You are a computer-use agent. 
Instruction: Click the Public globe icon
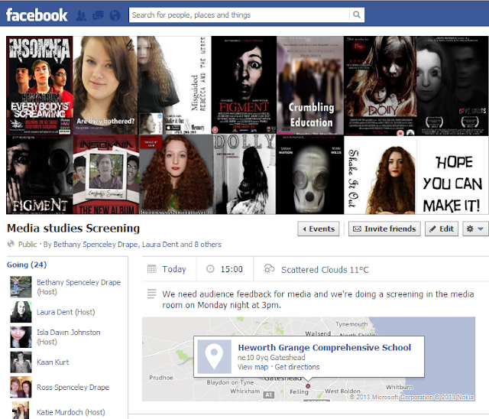tap(11, 244)
